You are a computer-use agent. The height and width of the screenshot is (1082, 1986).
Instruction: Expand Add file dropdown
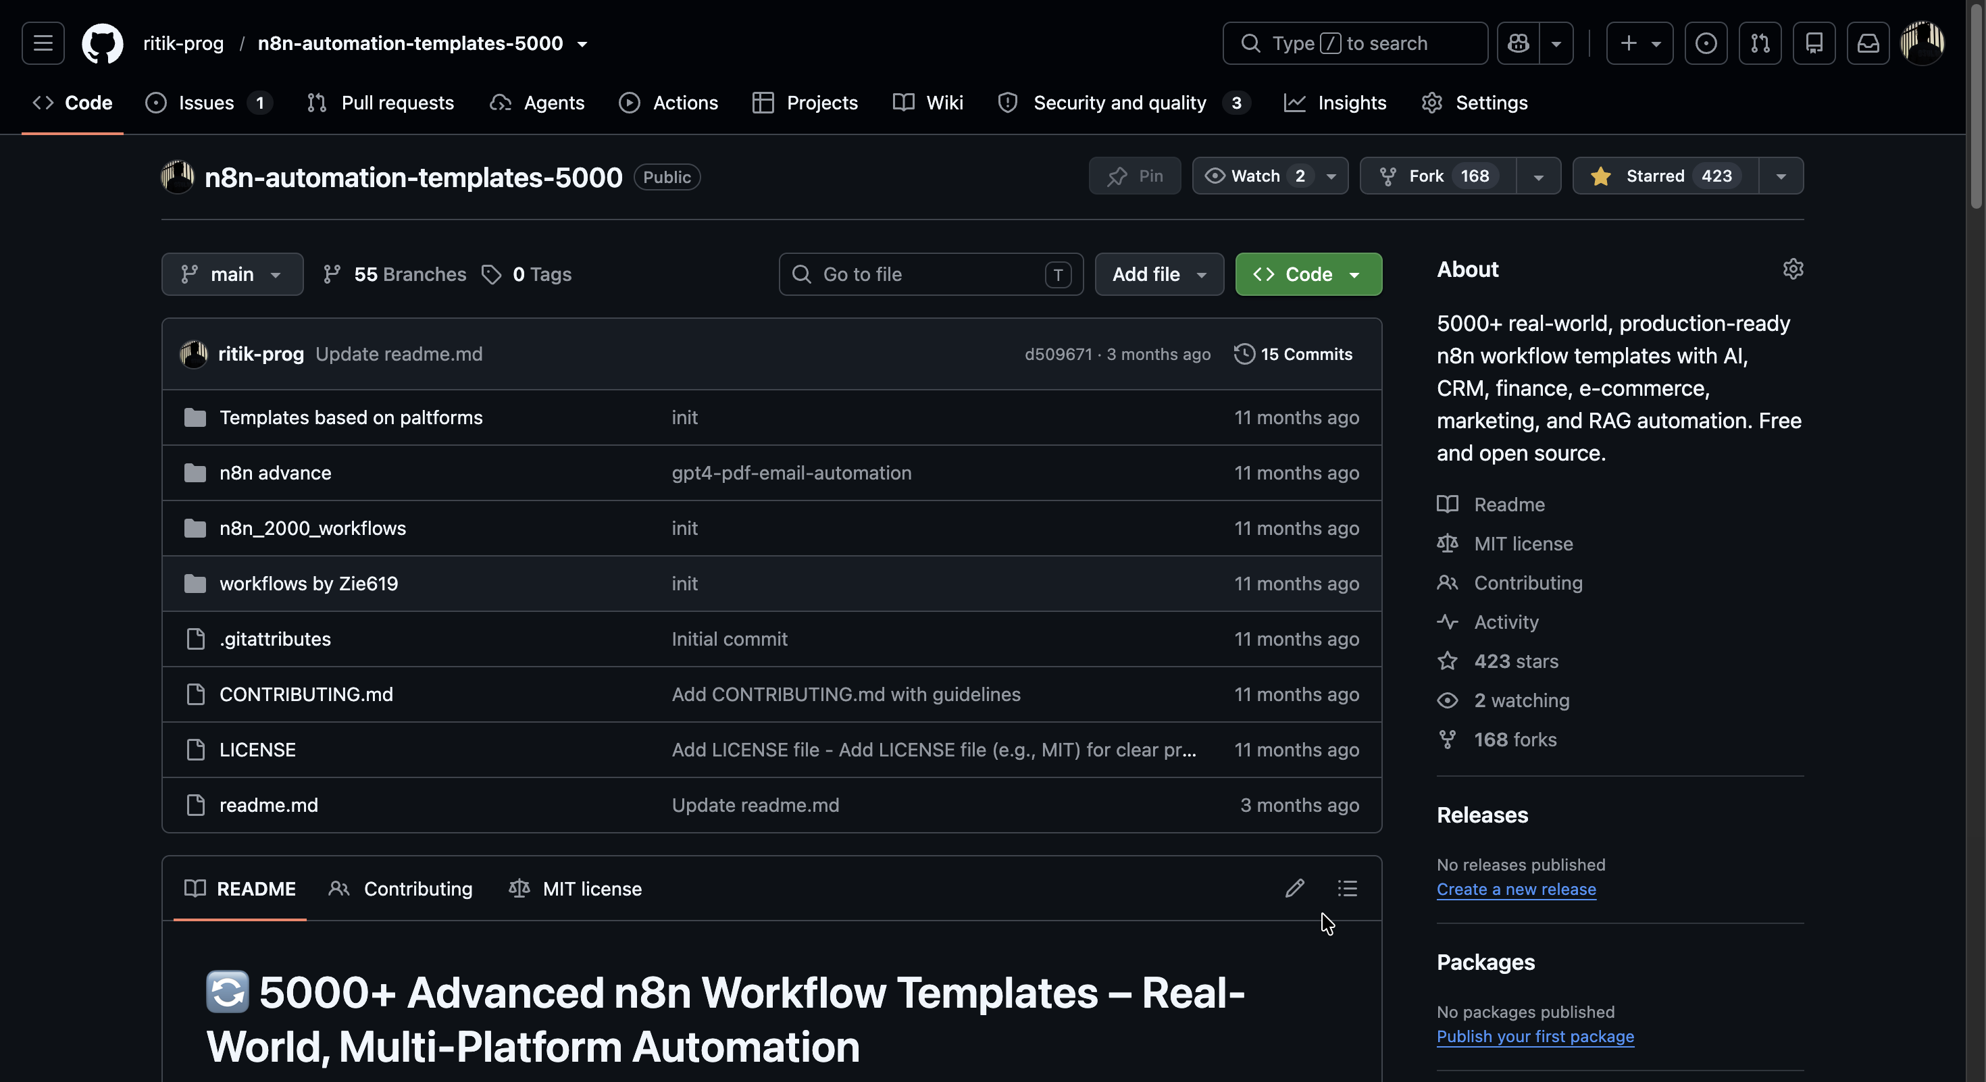(1158, 274)
